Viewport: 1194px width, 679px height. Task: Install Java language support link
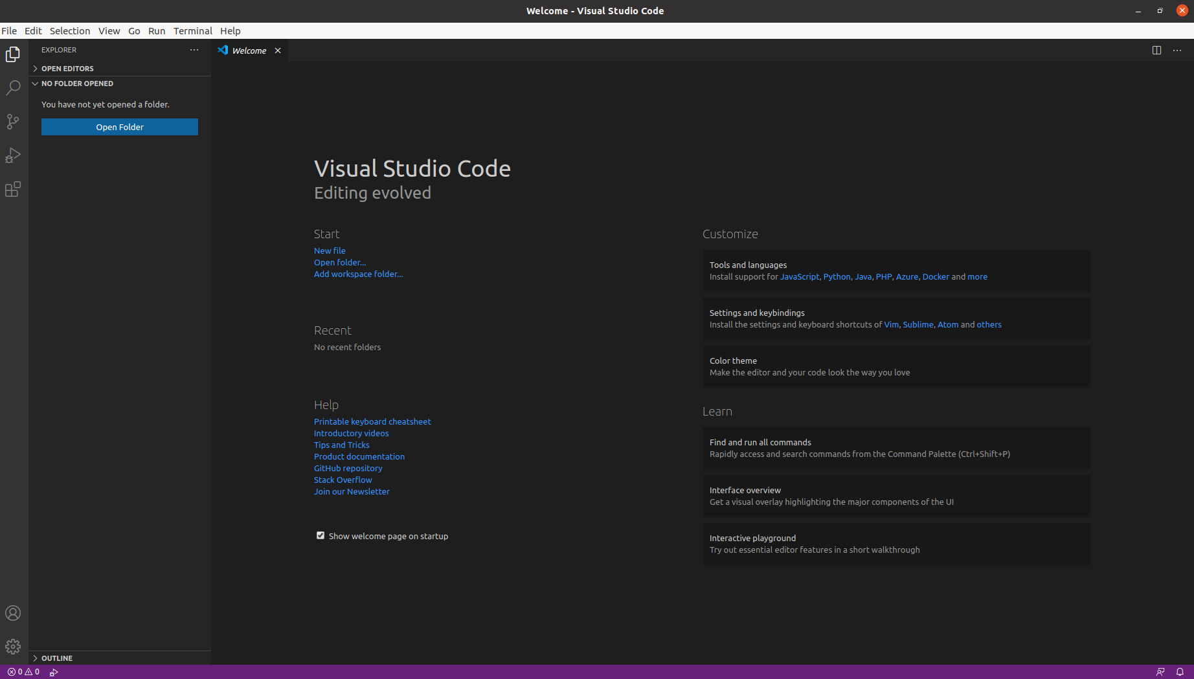(863, 276)
